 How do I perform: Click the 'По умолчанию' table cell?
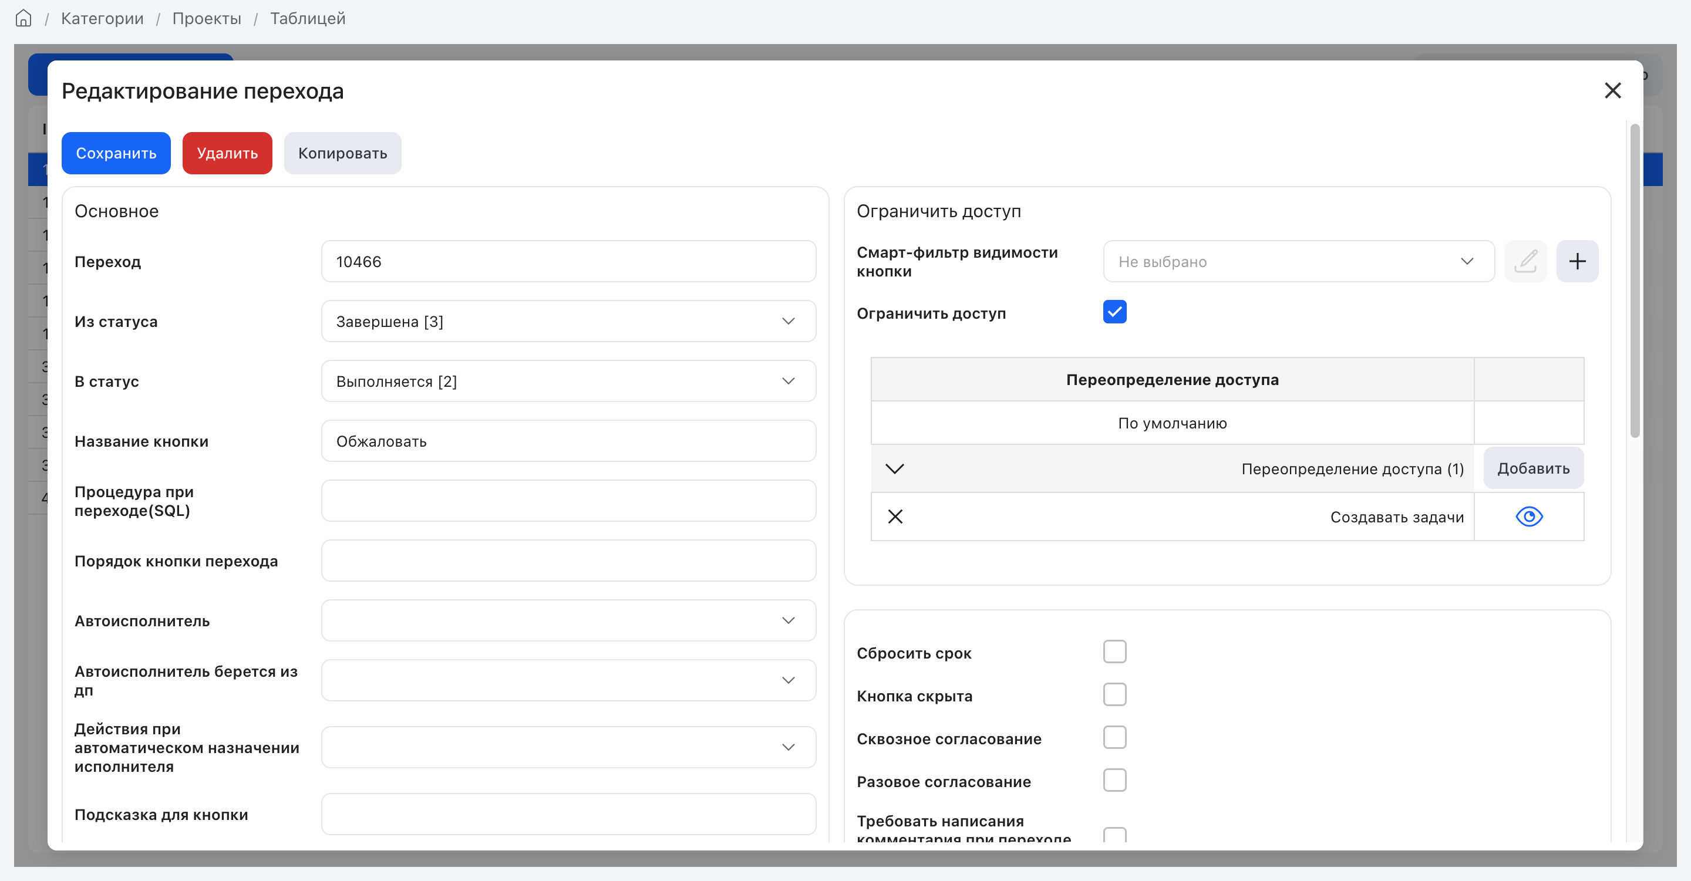1172,423
